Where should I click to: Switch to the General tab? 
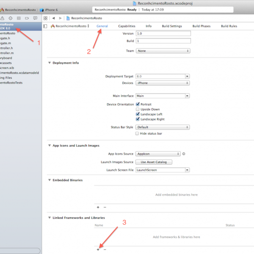tap(102, 26)
